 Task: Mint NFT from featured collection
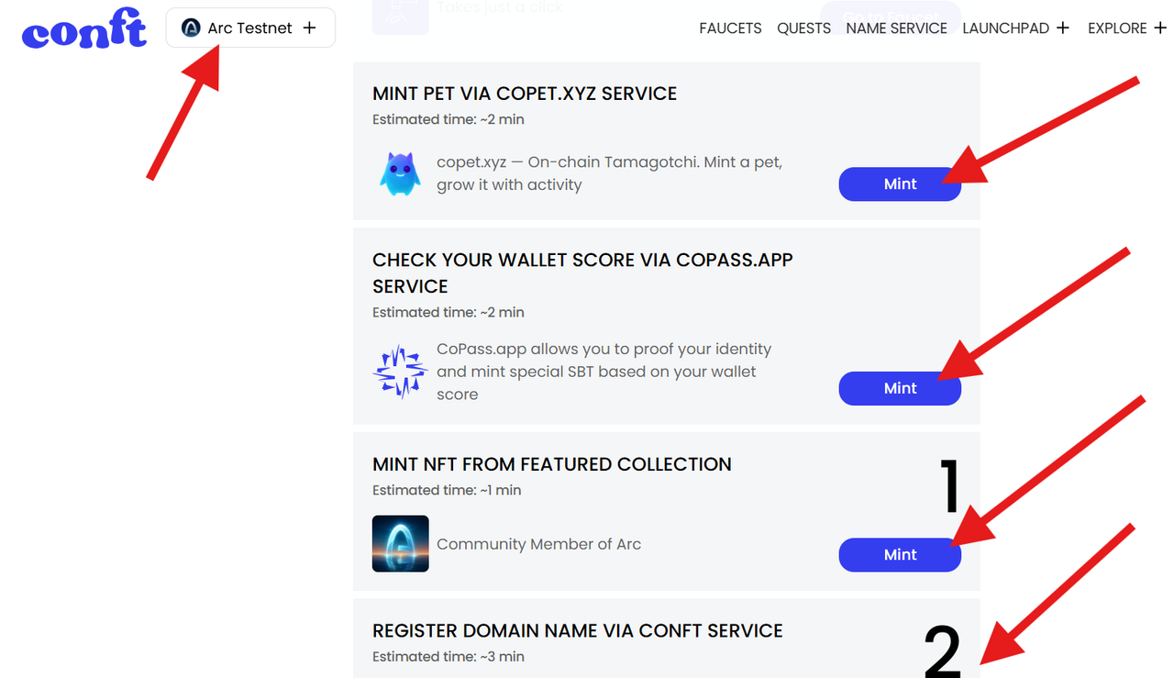pos(900,555)
